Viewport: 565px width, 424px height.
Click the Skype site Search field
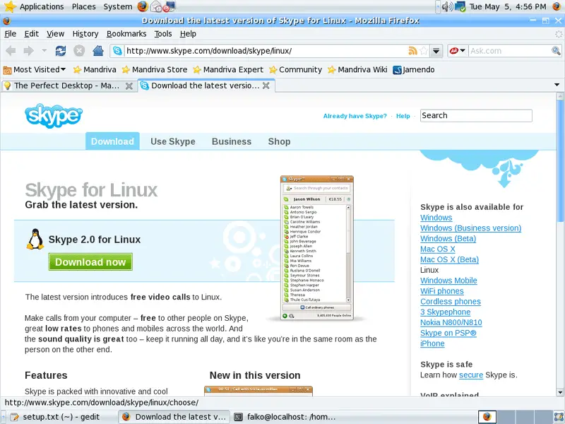pos(476,116)
